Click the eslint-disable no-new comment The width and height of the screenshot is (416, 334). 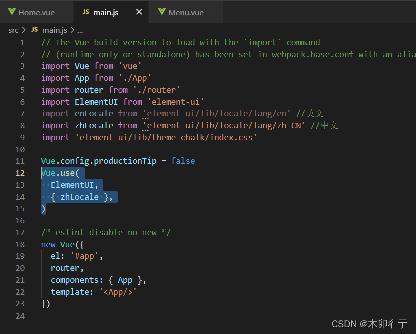pos(106,232)
